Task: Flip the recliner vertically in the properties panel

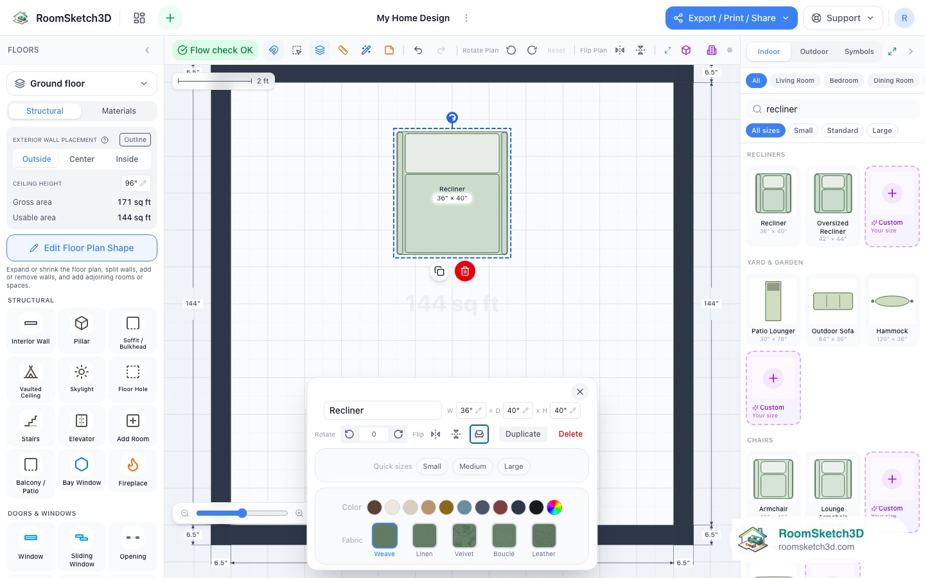Action: [456, 434]
